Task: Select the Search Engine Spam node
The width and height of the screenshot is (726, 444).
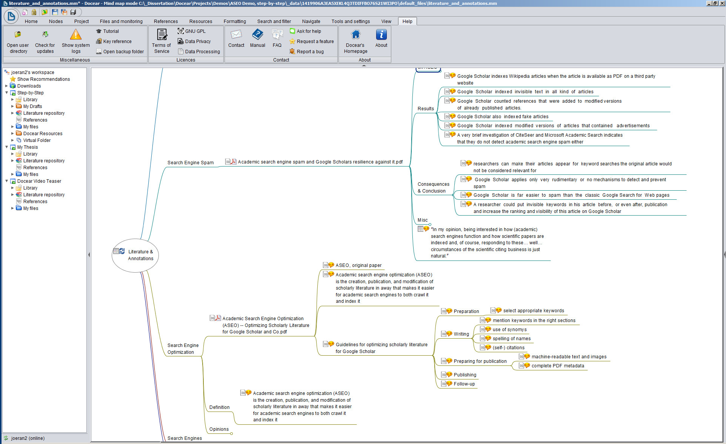Action: point(191,163)
